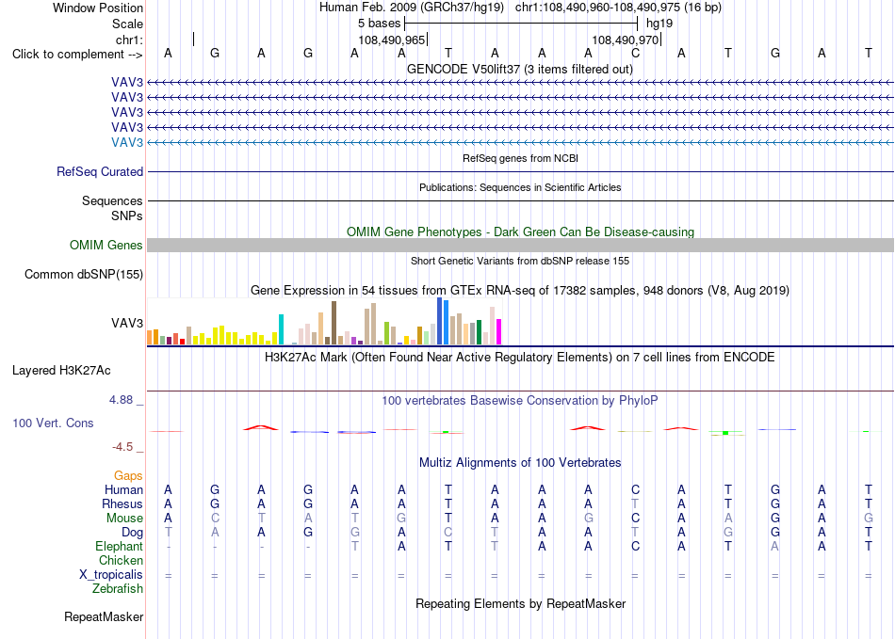This screenshot has width=895, height=639.
Task: Select the 'Human' alignment species label
Action: pyautogui.click(x=123, y=489)
